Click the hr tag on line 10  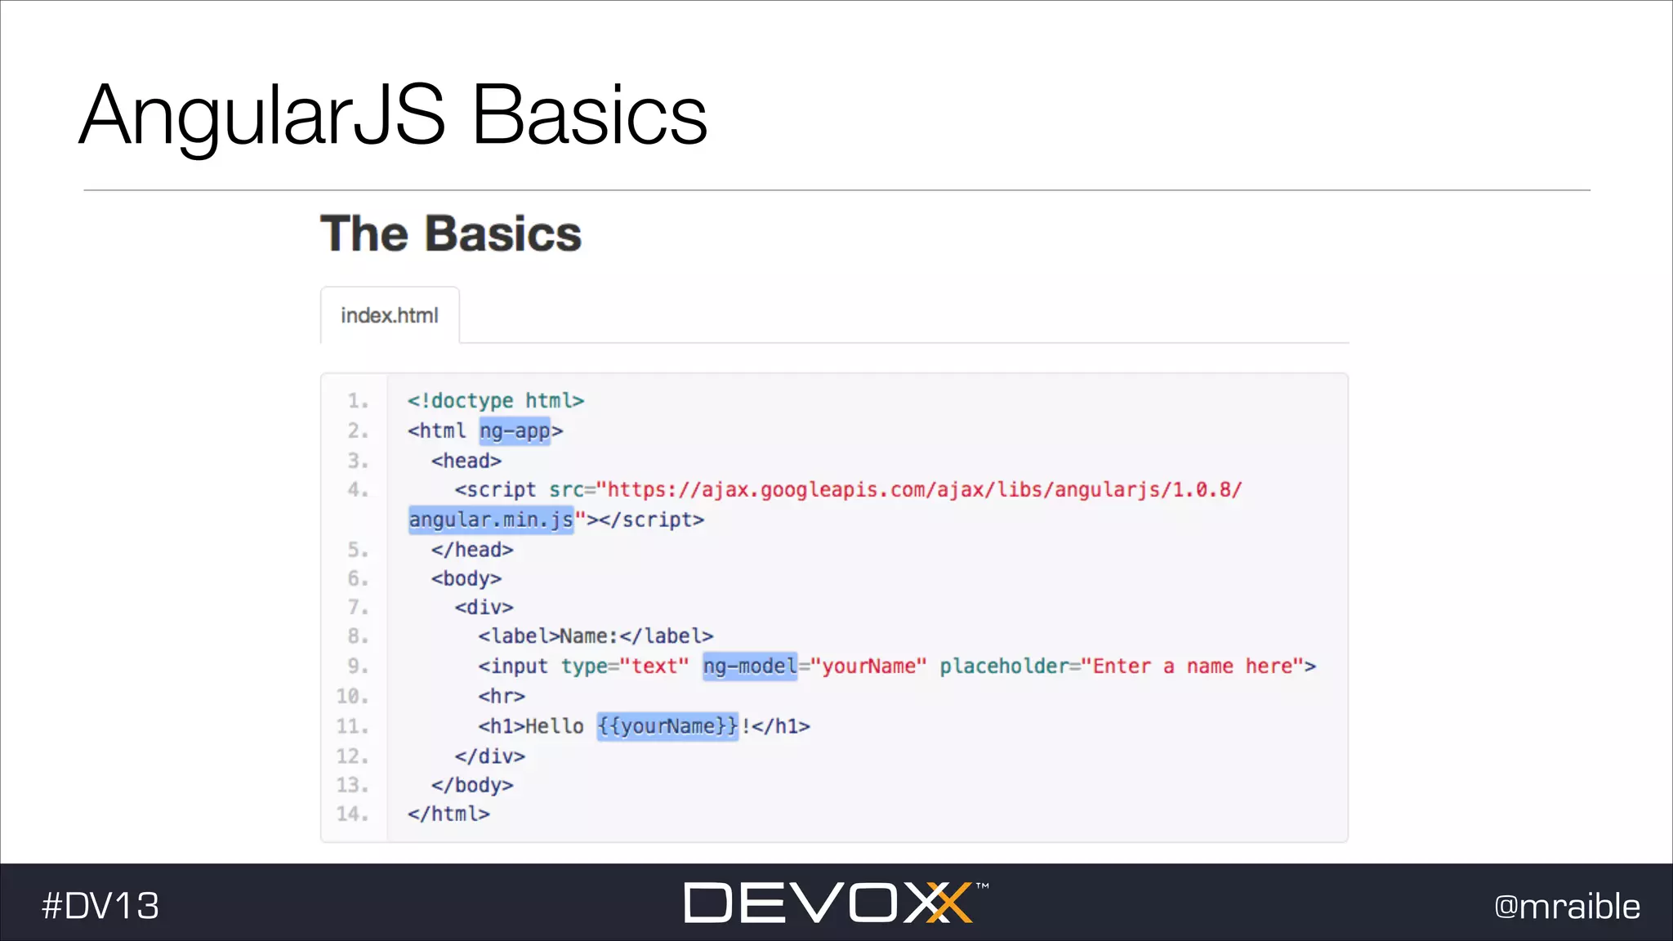pos(502,697)
